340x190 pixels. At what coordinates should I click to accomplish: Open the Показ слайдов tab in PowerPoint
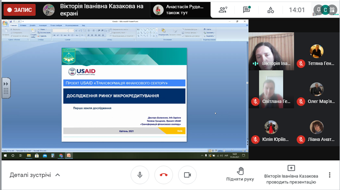pyautogui.click(x=56, y=25)
